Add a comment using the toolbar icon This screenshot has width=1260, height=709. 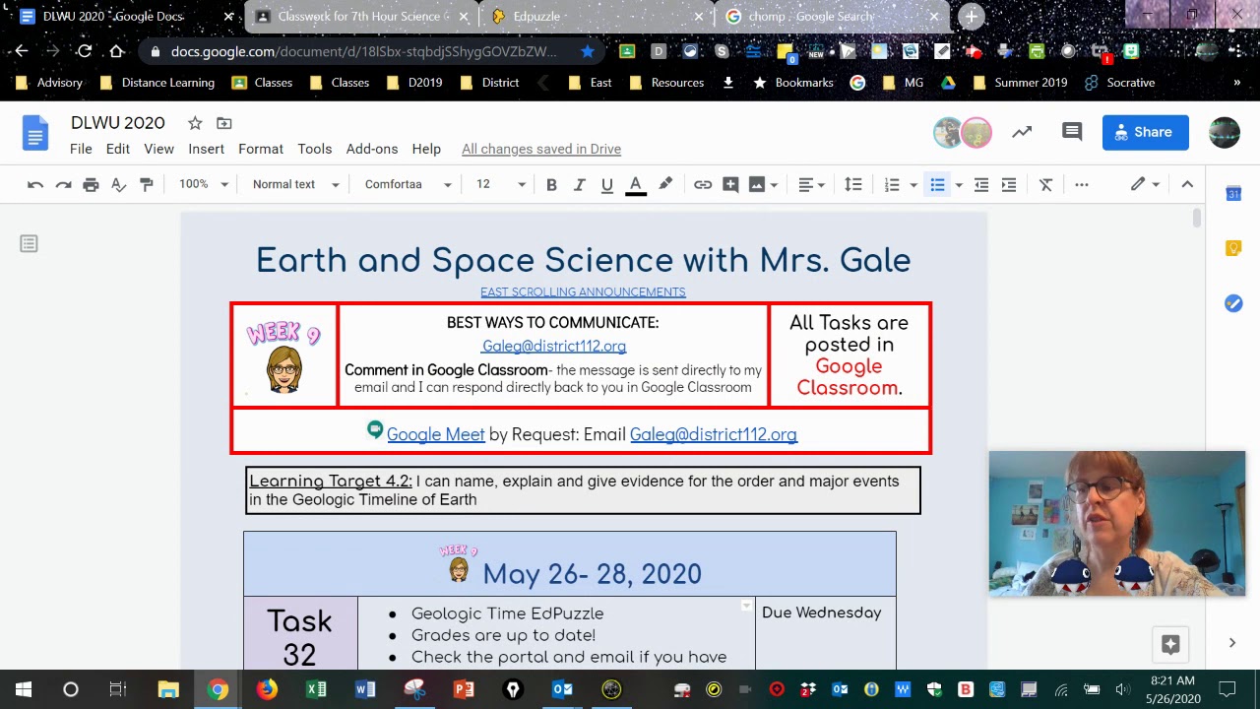[x=730, y=184]
